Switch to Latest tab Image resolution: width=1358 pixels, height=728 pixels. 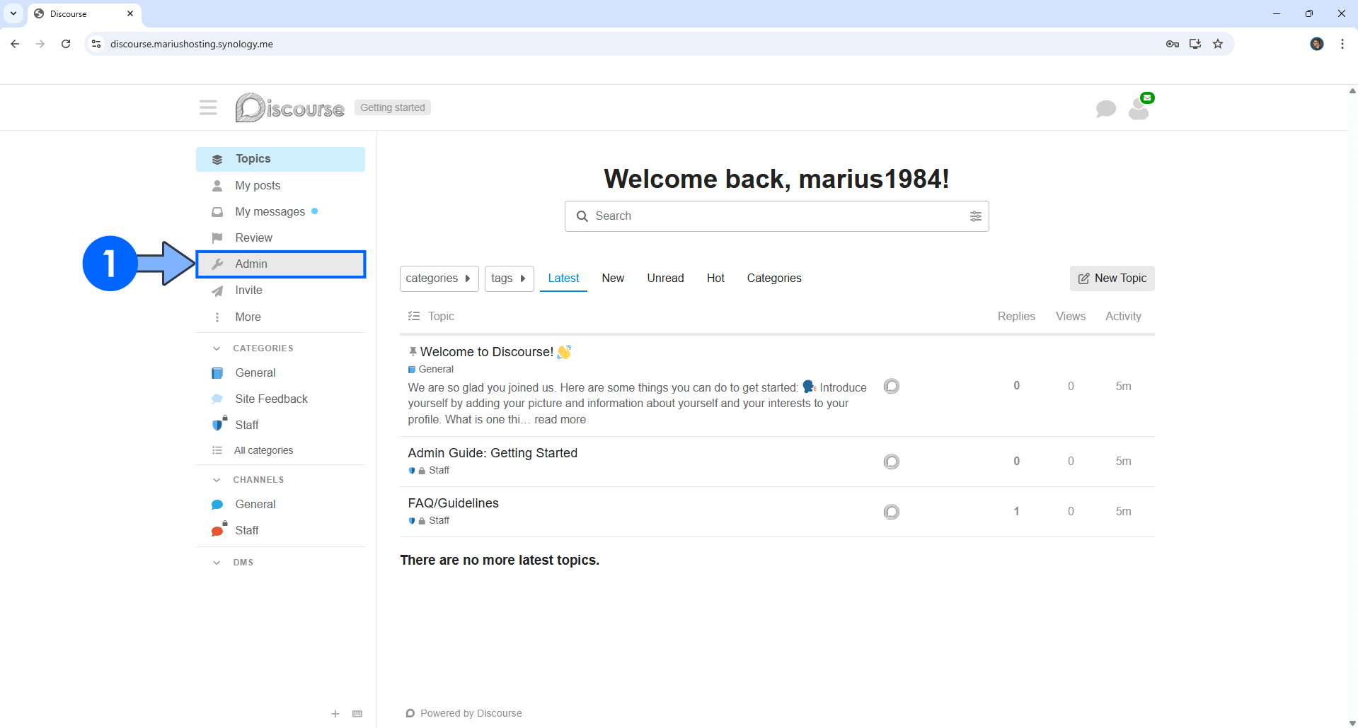pos(563,278)
